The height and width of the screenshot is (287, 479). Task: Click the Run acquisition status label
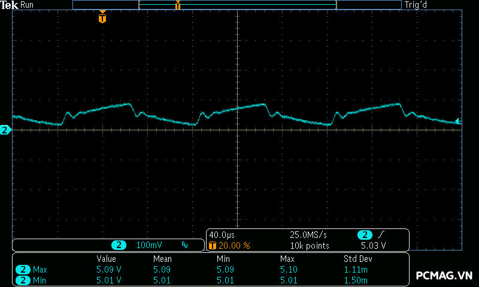(28, 5)
